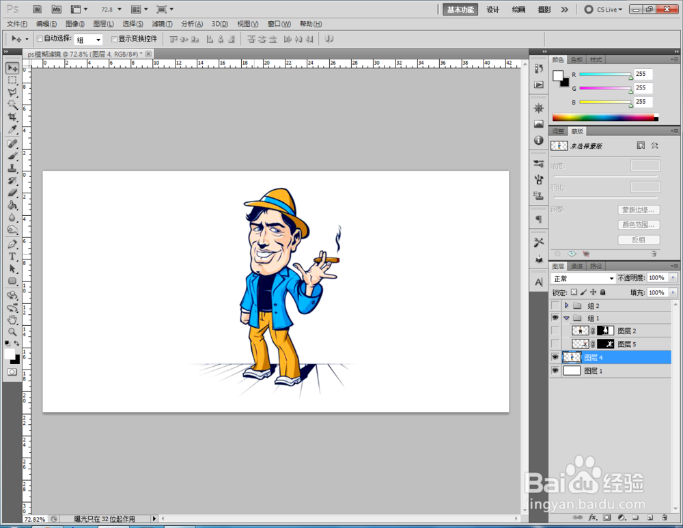
Task: Select the Spot Healing Brush tool
Action: point(12,143)
